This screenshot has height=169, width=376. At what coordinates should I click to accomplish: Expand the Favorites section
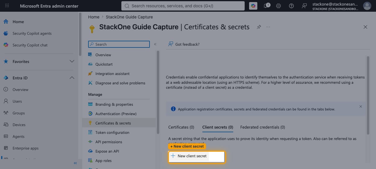(72, 62)
